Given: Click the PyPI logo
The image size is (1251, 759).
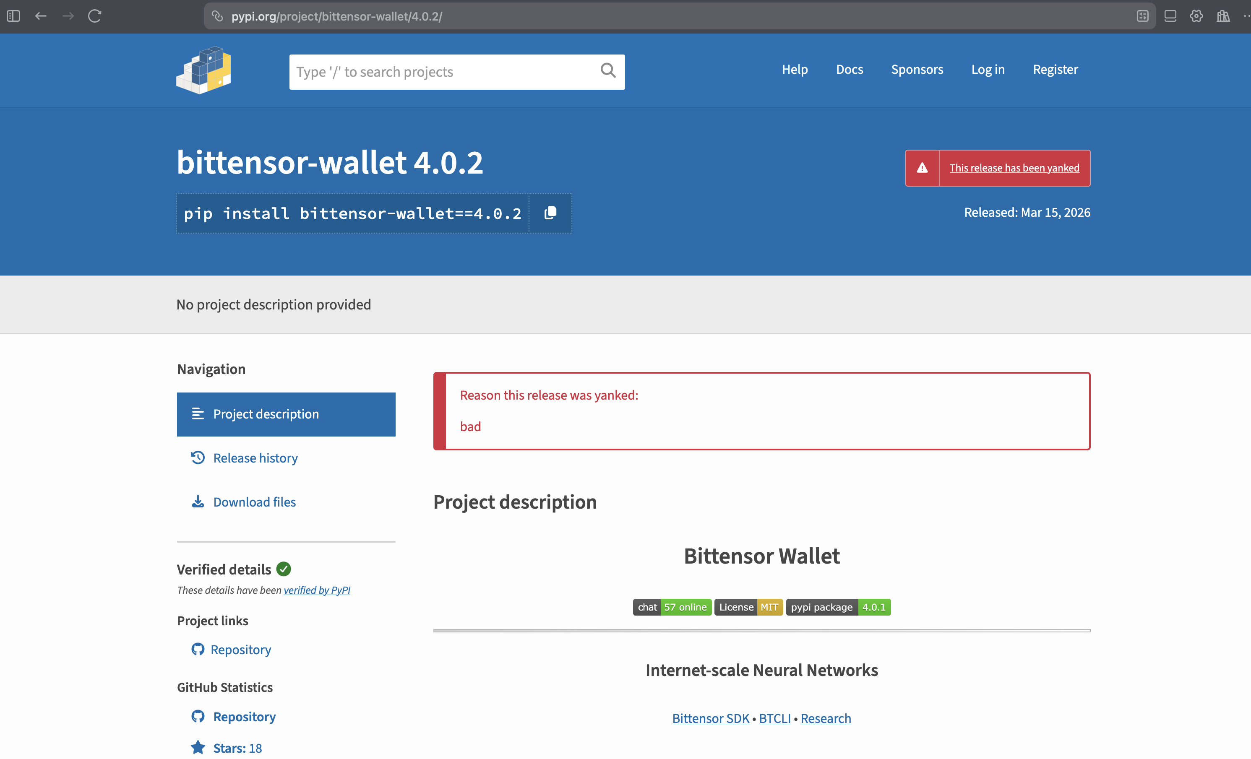Looking at the screenshot, I should (x=203, y=70).
